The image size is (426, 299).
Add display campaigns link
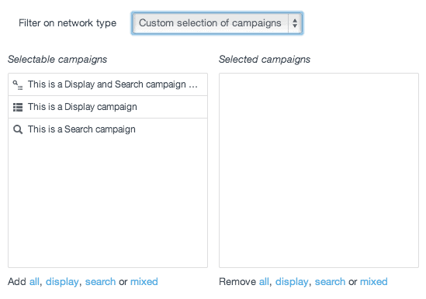pyautogui.click(x=62, y=282)
